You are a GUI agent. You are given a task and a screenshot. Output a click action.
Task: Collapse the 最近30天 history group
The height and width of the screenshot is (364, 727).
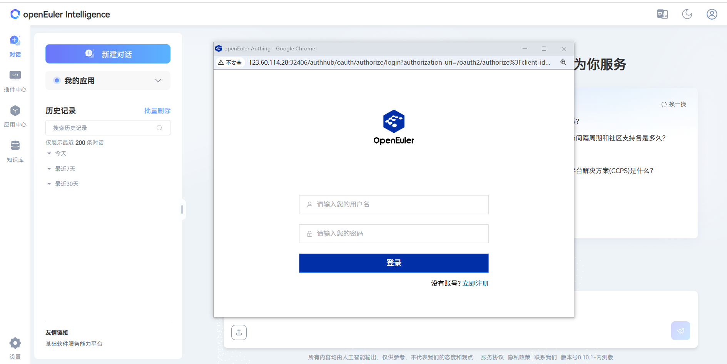pos(63,184)
